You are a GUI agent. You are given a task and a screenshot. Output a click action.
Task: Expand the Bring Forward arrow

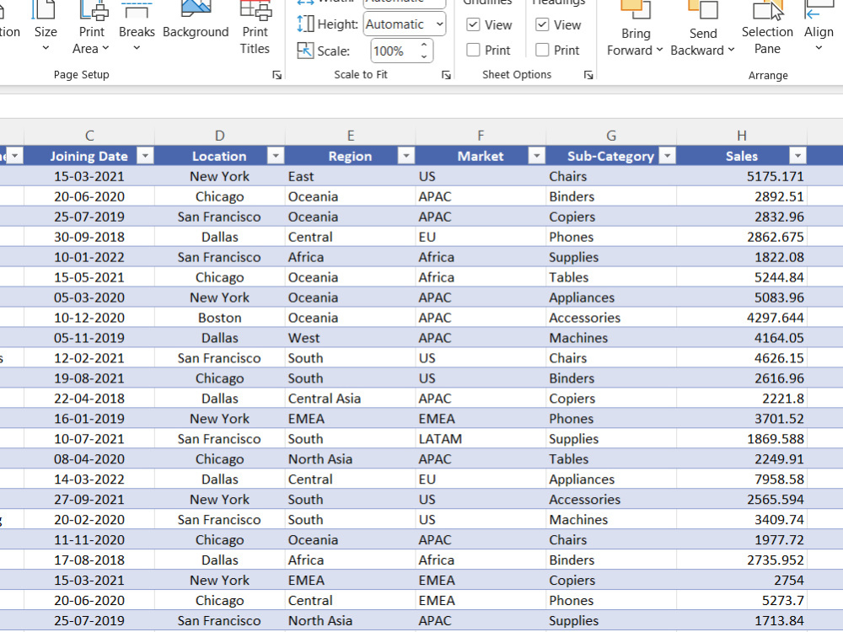point(659,50)
